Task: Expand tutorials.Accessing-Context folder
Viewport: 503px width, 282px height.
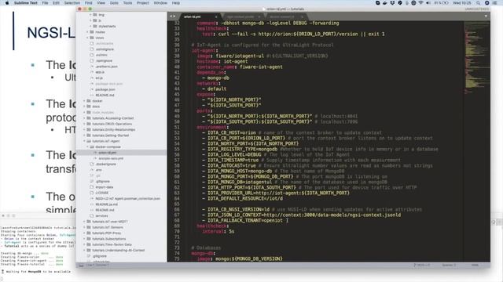Action: coord(85,118)
